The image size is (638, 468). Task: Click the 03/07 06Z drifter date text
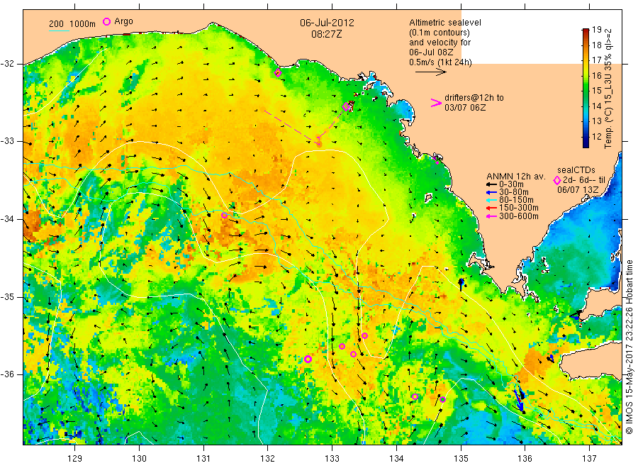click(x=465, y=108)
